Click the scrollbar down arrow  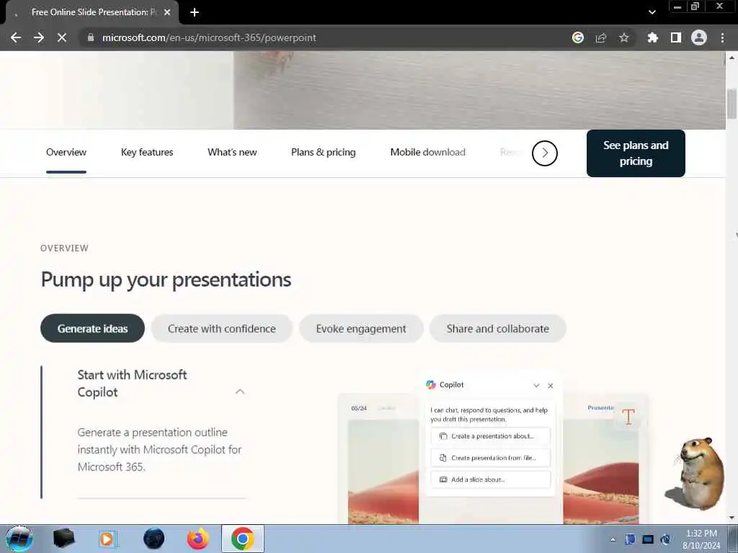pos(732,518)
